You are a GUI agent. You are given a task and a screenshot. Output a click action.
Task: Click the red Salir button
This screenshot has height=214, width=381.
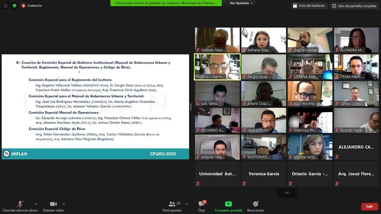[370, 206]
